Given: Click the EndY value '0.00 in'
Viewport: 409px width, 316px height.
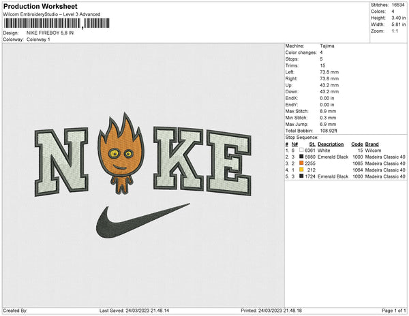Looking at the screenshot, I should tap(327, 105).
